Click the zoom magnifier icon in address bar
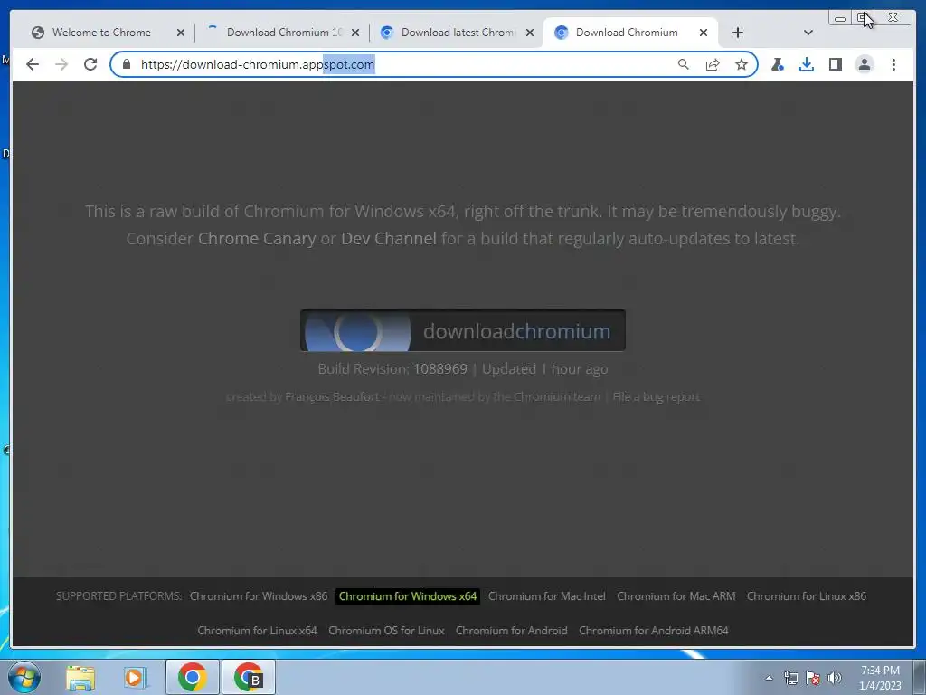This screenshot has height=695, width=926. 684,64
